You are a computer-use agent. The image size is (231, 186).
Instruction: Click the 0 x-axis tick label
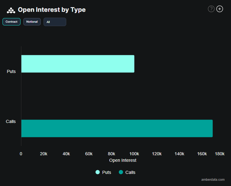(x=21, y=154)
